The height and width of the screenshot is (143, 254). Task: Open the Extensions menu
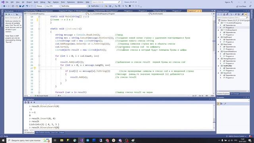[x=71, y=2]
